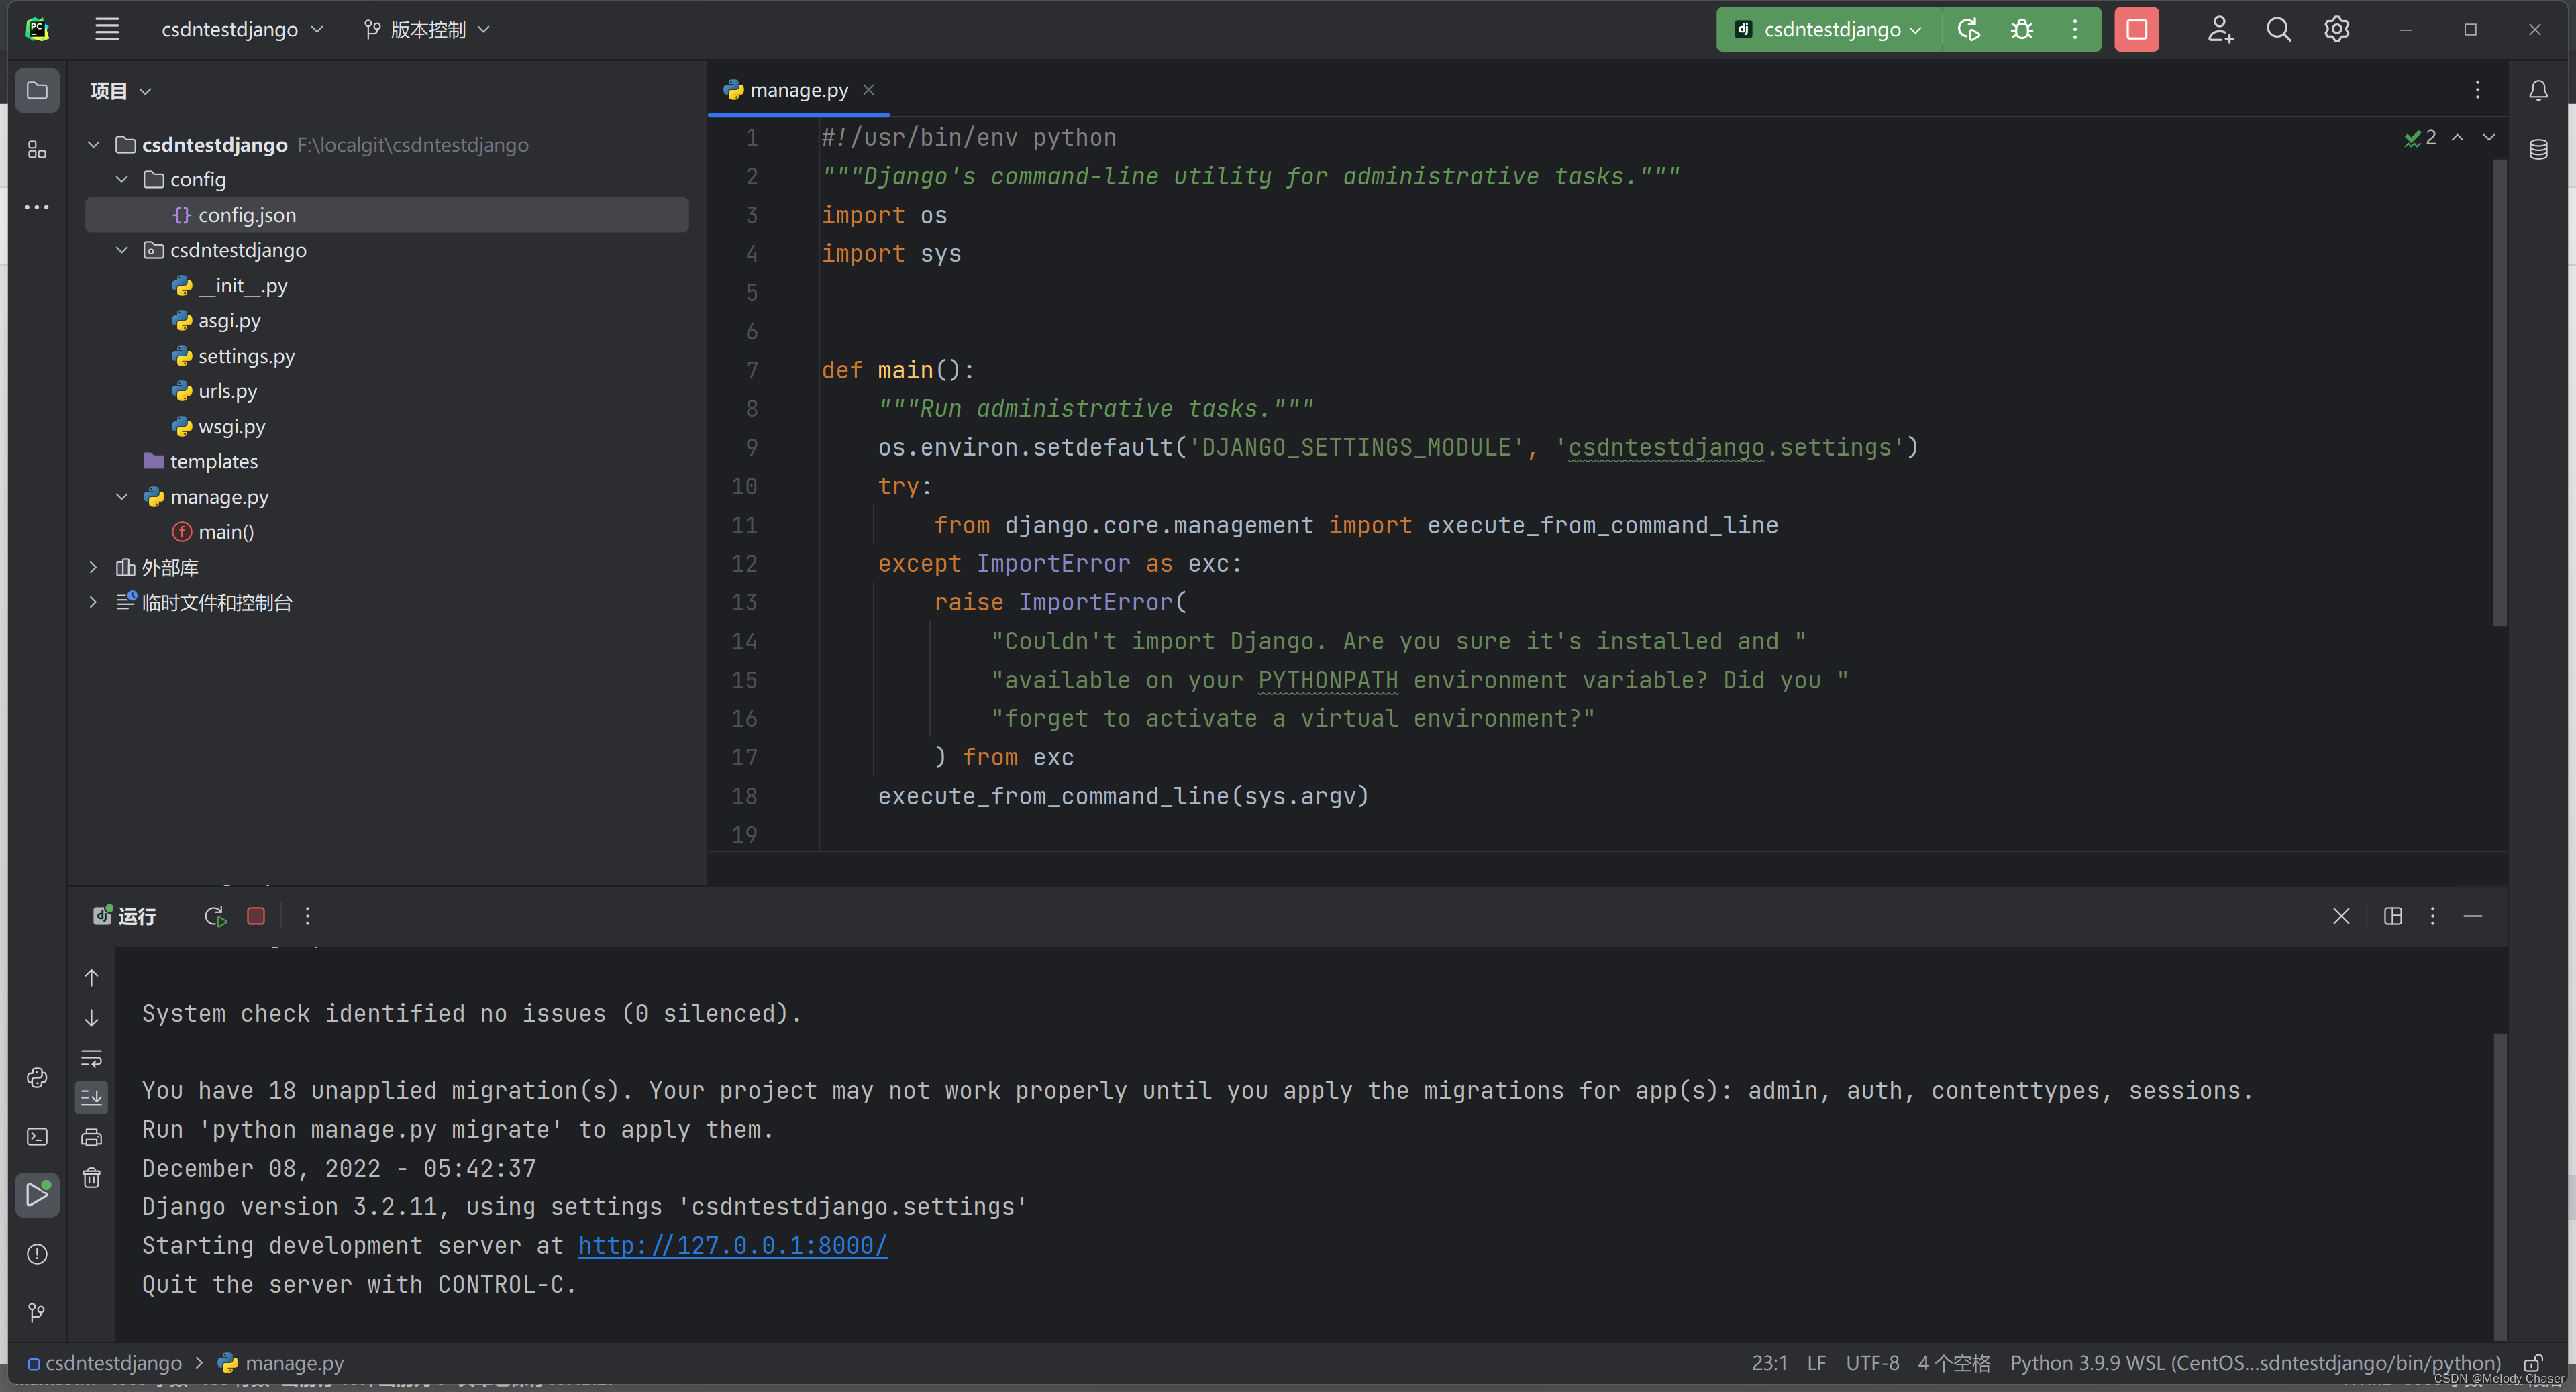Open the Notifications bell
2576x1392 pixels.
(2538, 91)
